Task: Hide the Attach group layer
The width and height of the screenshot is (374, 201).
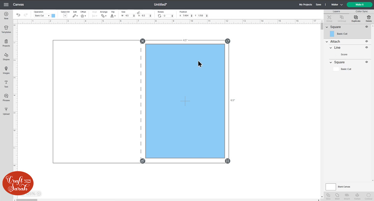Action: pyautogui.click(x=367, y=41)
